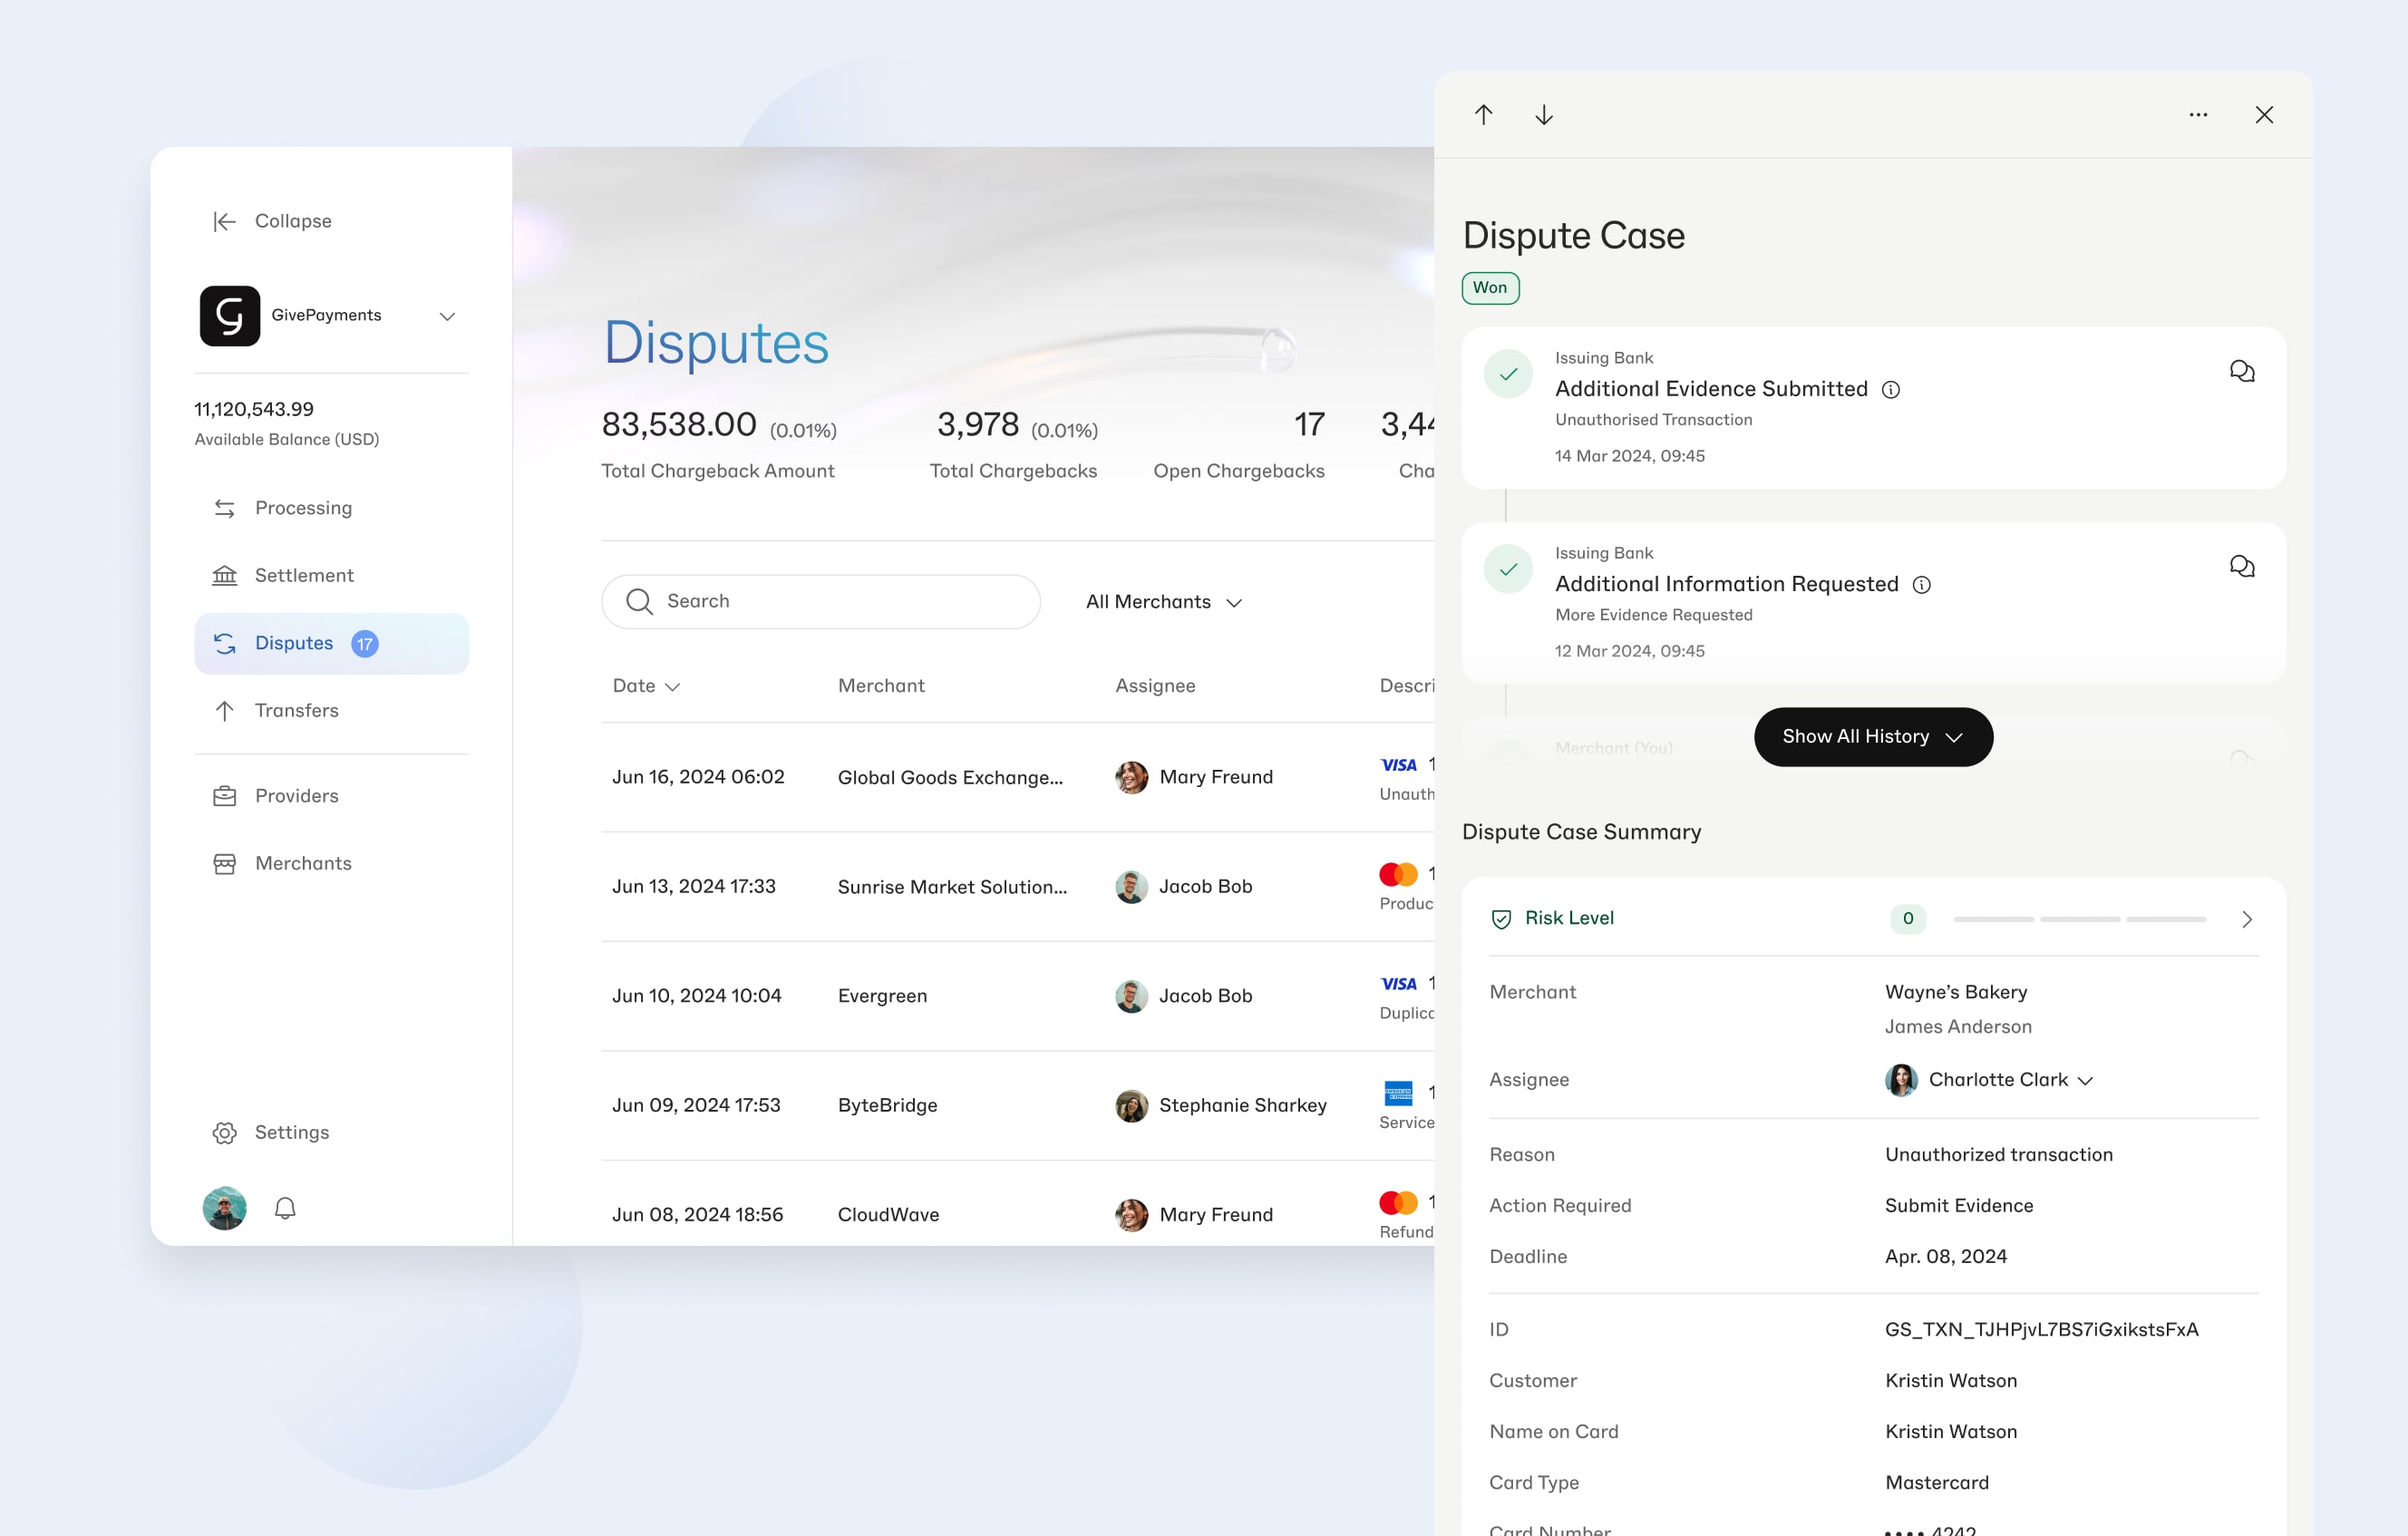2408x1536 pixels.
Task: Click the Assignee column header
Action: (x=1155, y=686)
